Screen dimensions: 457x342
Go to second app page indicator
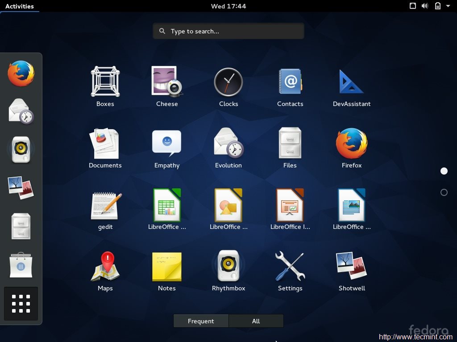point(444,192)
